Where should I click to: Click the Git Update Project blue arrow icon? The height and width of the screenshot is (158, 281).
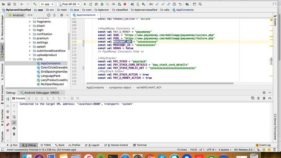tap(157, 4)
